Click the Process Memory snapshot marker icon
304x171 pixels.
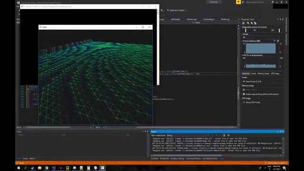click(278, 41)
